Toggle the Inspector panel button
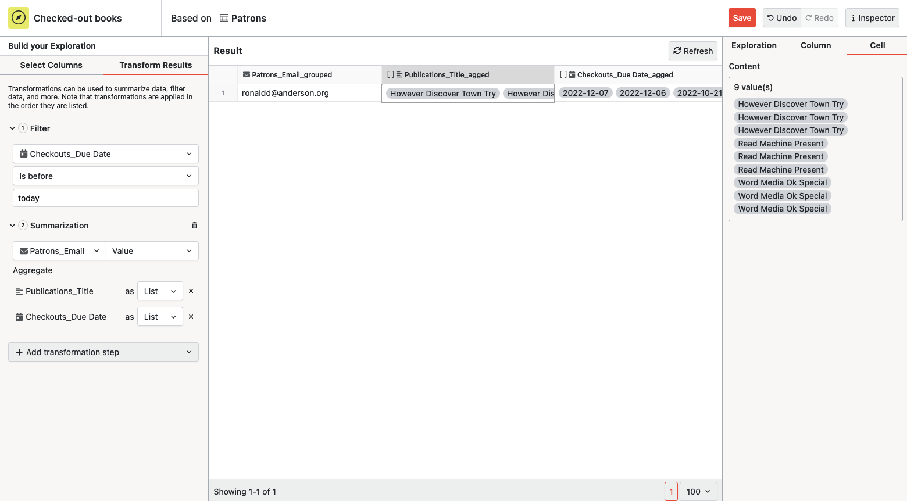The height and width of the screenshot is (501, 907). click(x=872, y=18)
